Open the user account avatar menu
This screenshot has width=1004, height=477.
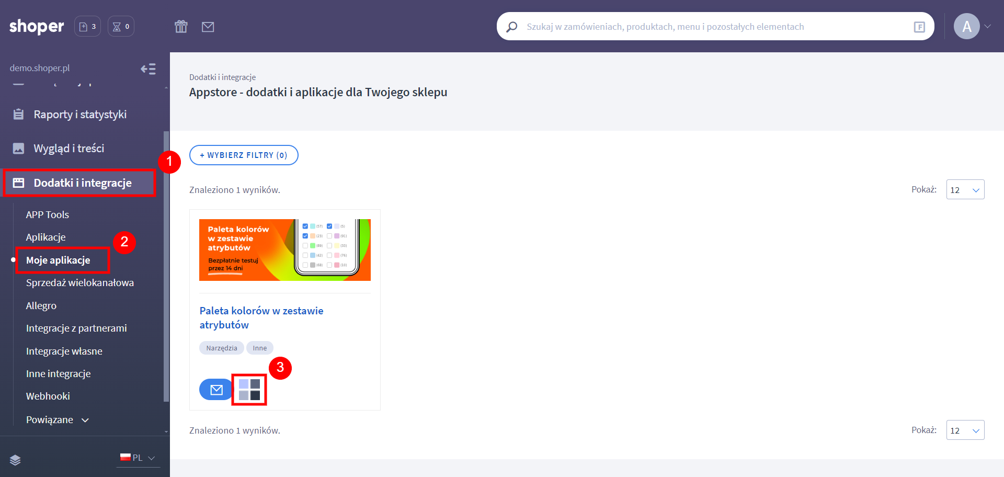pyautogui.click(x=967, y=27)
